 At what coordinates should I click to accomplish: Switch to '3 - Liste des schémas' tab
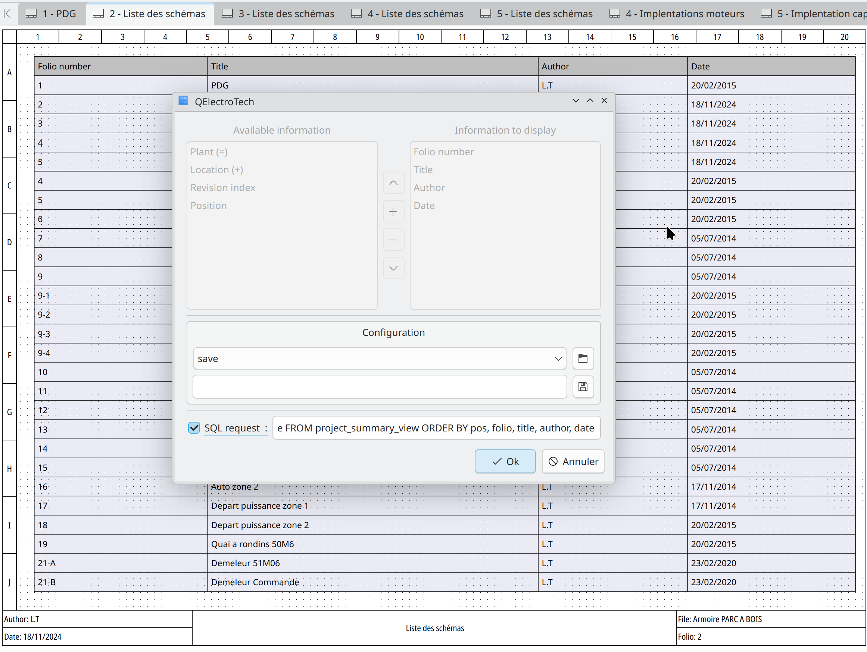(x=278, y=14)
